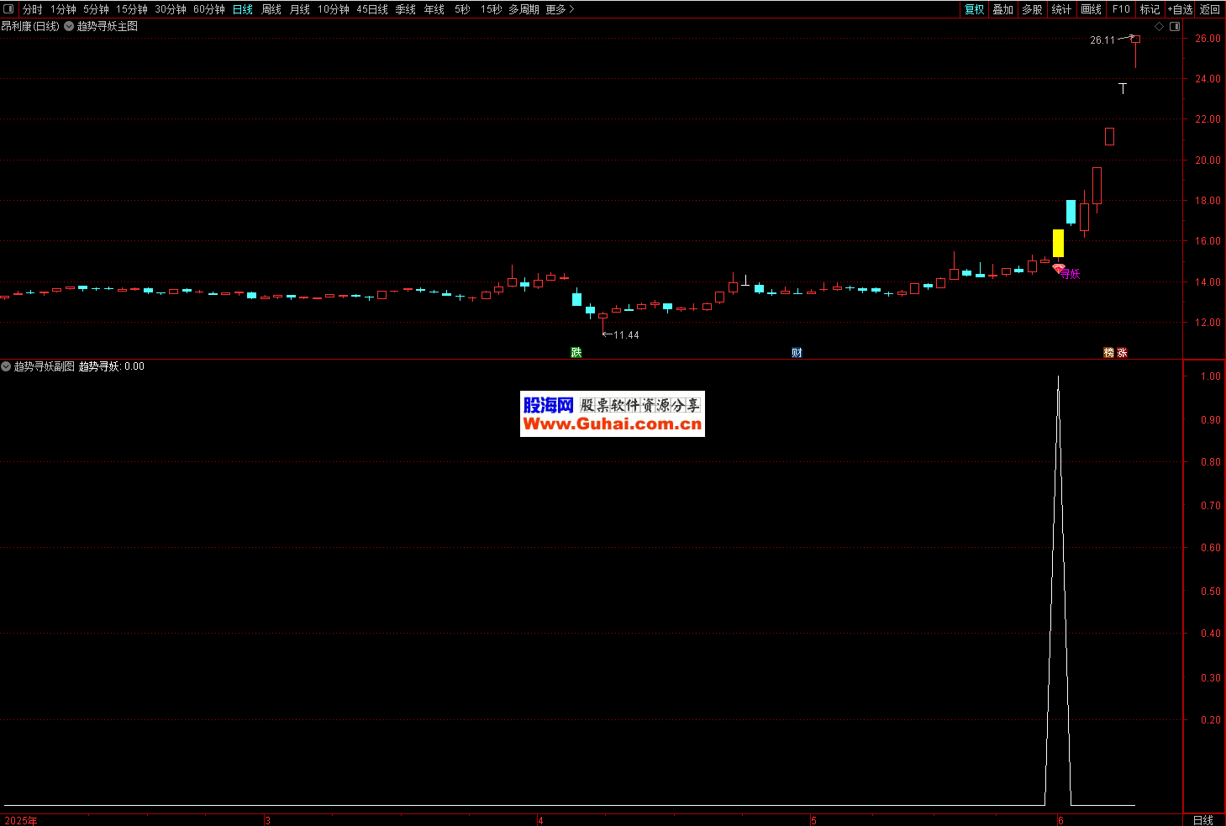Click the 1.00 sub-chart axis label
The width and height of the screenshot is (1226, 826).
[1211, 376]
